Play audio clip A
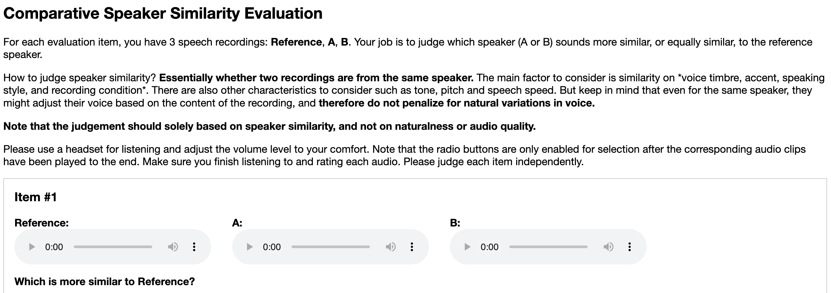This screenshot has height=293, width=831. (x=250, y=247)
